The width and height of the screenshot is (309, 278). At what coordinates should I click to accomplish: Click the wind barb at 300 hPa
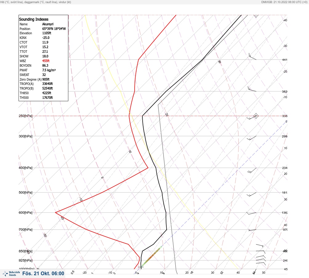252,138
